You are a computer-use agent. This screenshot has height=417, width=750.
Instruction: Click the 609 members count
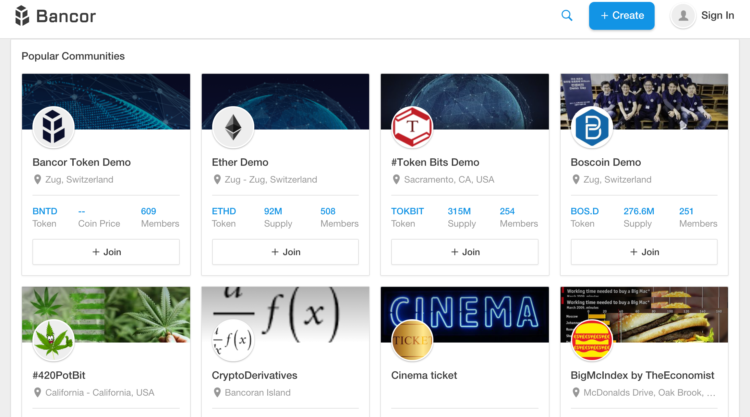[149, 211]
